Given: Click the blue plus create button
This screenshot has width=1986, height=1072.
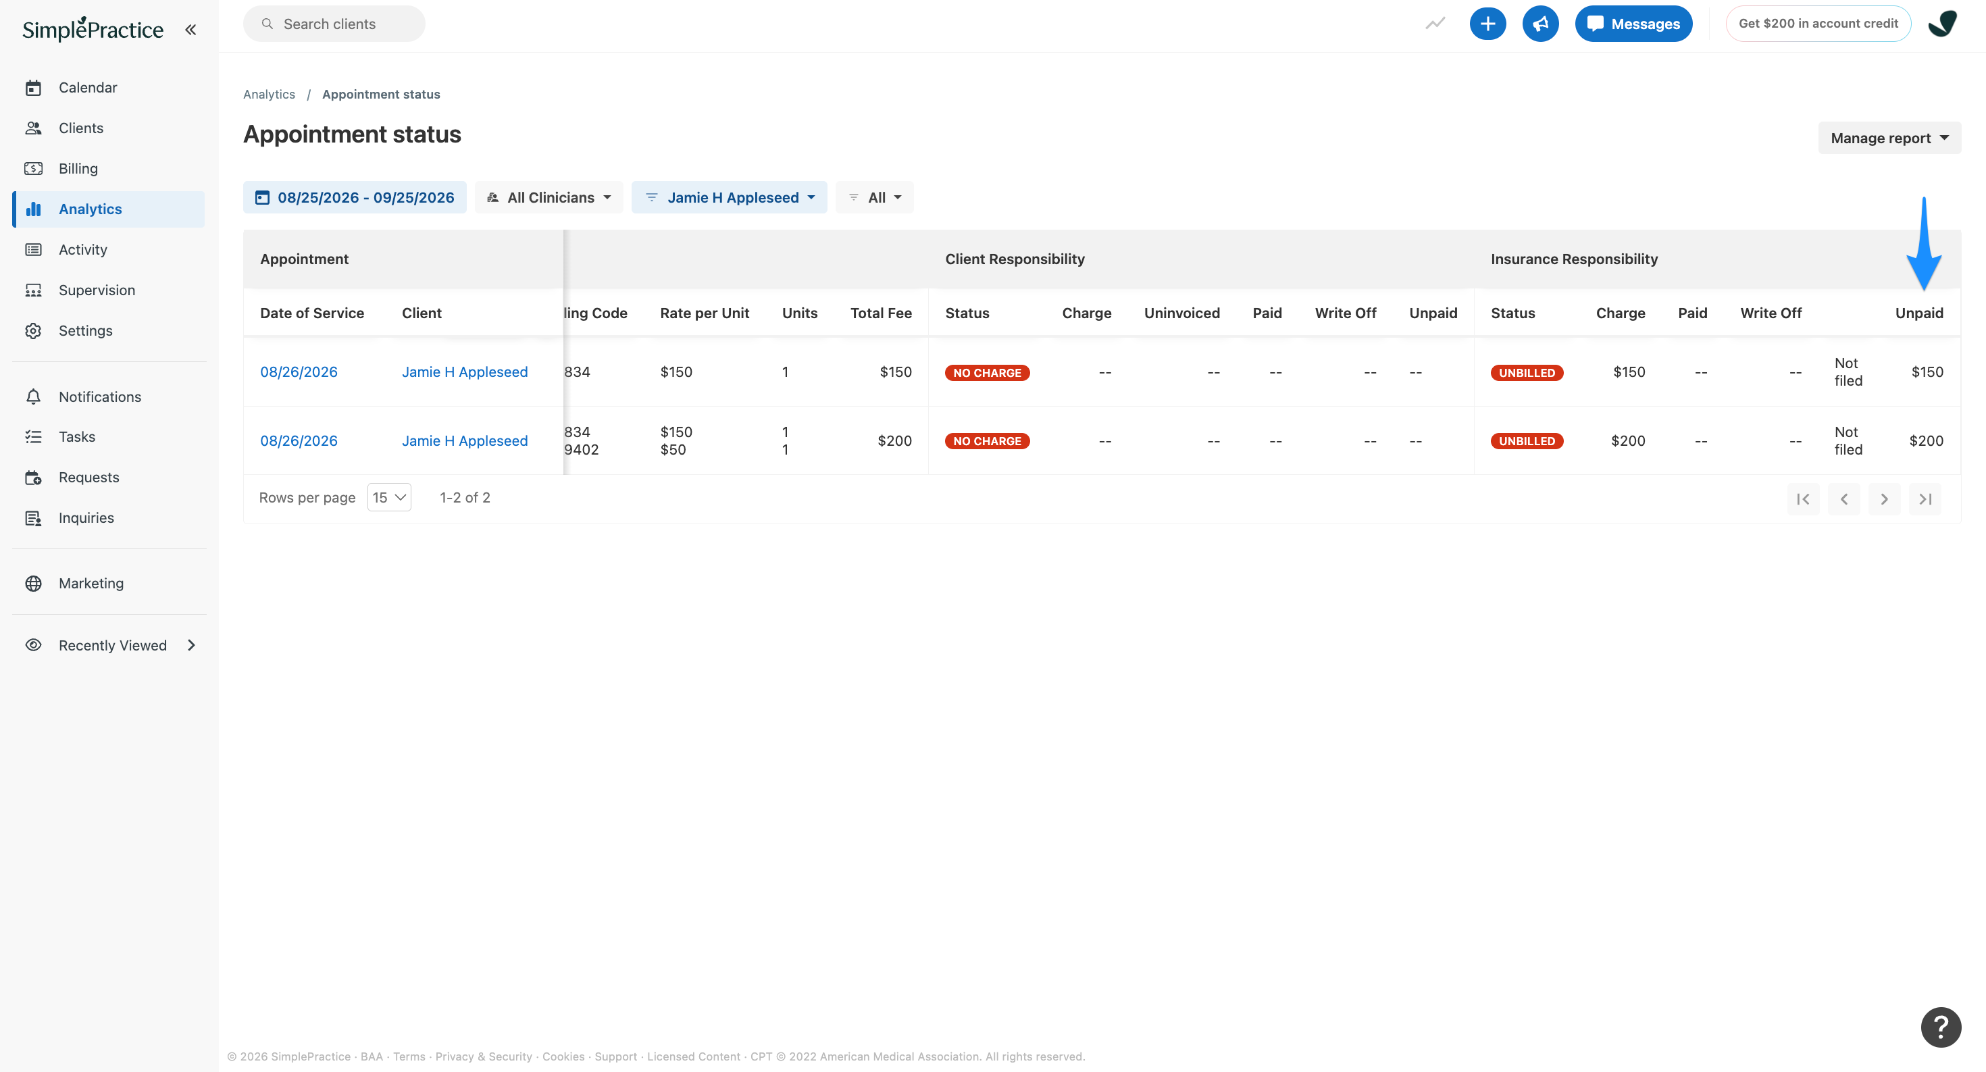Looking at the screenshot, I should click(1487, 24).
